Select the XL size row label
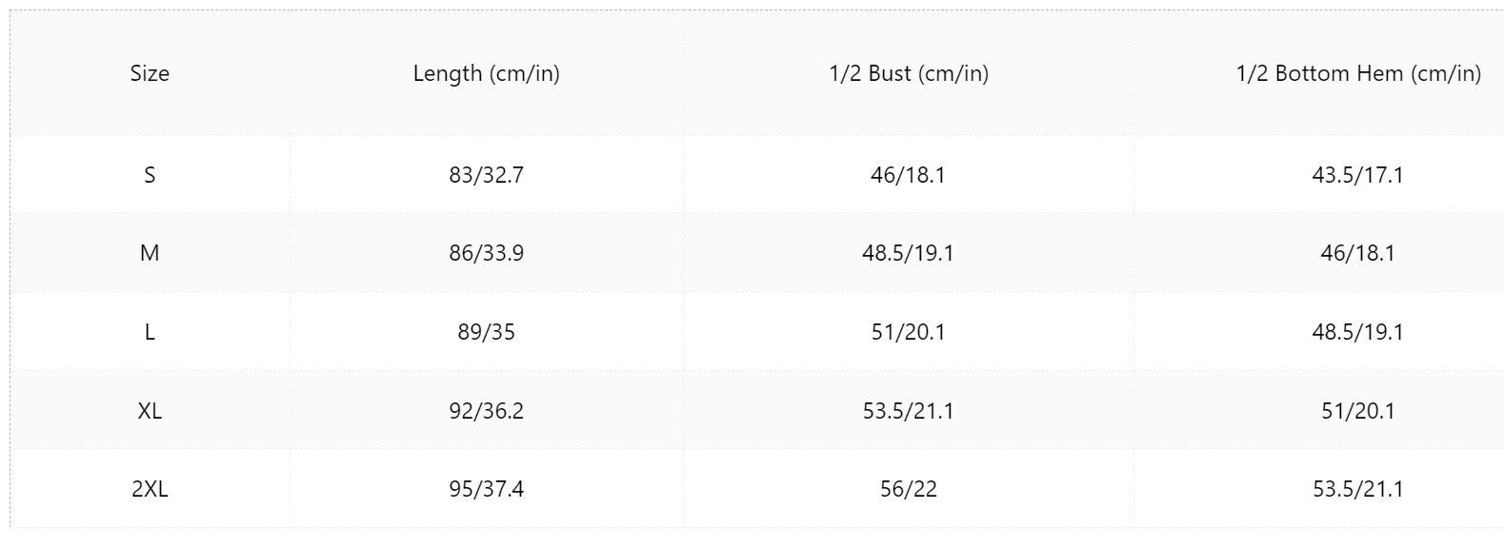The image size is (1504, 548). (x=150, y=411)
